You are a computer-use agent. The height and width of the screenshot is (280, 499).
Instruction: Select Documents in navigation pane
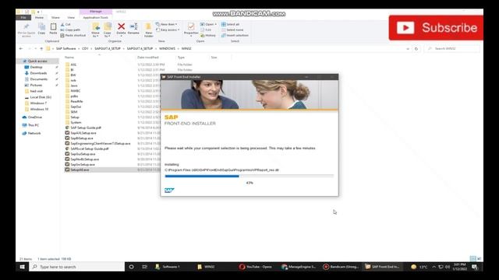pyautogui.click(x=38, y=79)
